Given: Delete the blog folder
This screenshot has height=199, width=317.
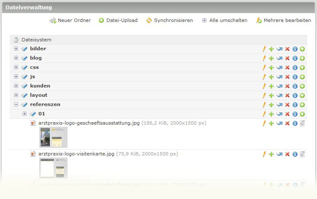Looking at the screenshot, I should [x=287, y=58].
